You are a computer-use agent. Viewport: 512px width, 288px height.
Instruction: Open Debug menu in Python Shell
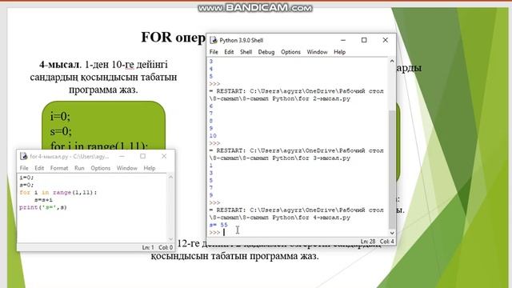[x=266, y=52]
